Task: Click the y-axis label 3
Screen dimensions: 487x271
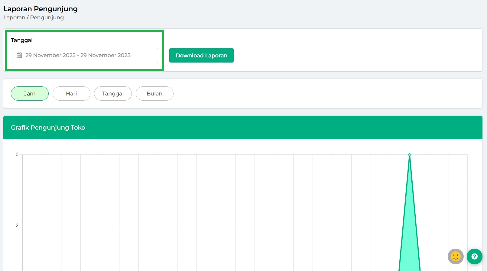Action: click(17, 154)
